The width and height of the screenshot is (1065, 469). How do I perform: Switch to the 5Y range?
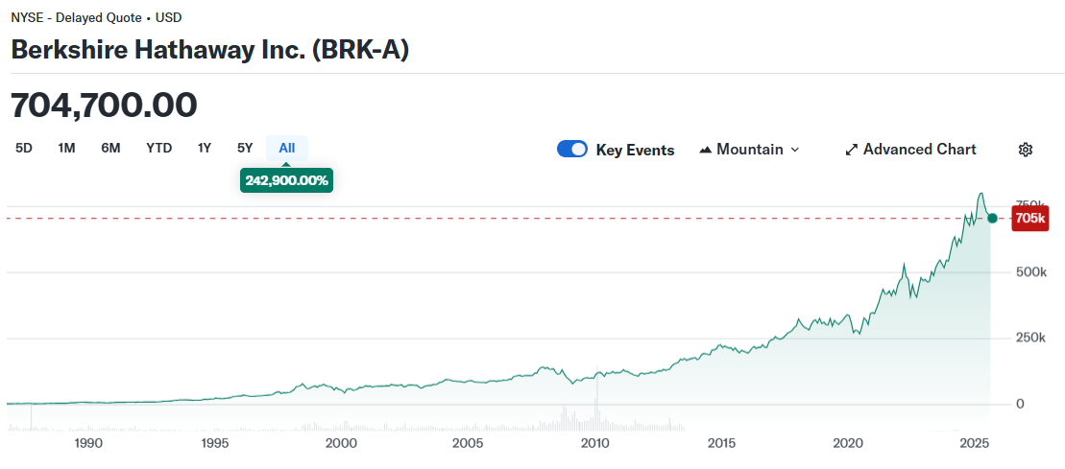[245, 148]
